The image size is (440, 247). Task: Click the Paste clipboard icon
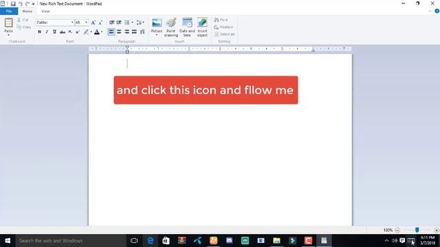tap(9, 23)
